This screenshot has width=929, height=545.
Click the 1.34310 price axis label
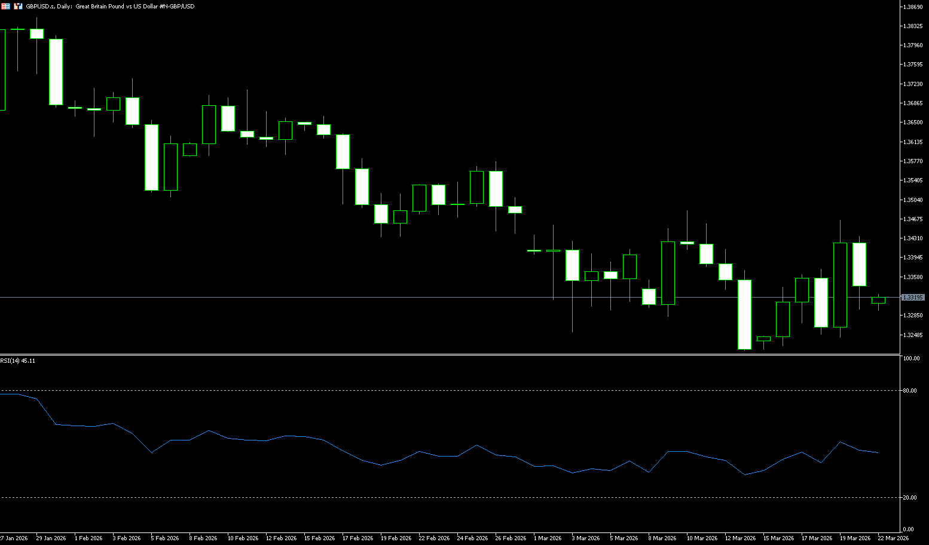(912, 238)
